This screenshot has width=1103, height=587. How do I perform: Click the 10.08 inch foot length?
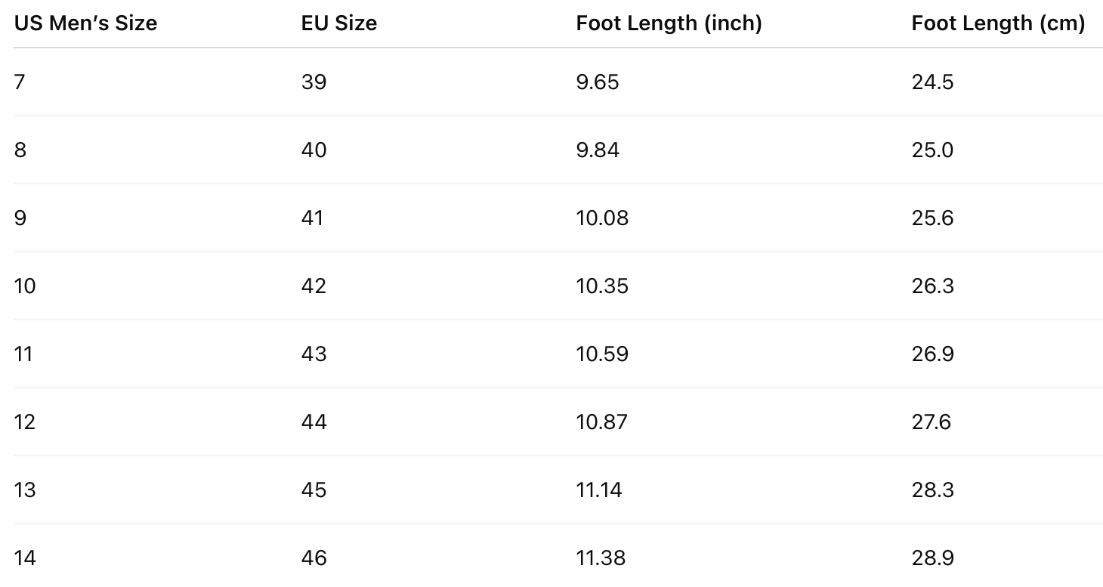point(601,218)
